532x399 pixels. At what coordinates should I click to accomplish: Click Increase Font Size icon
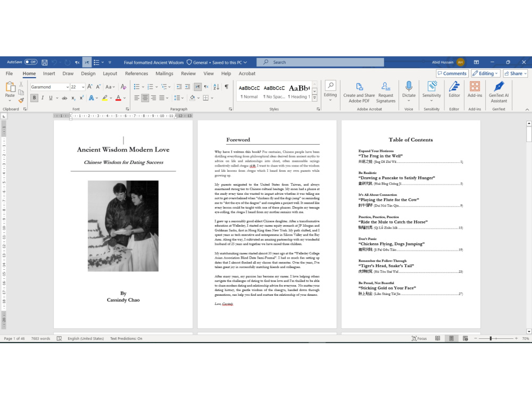(90, 87)
